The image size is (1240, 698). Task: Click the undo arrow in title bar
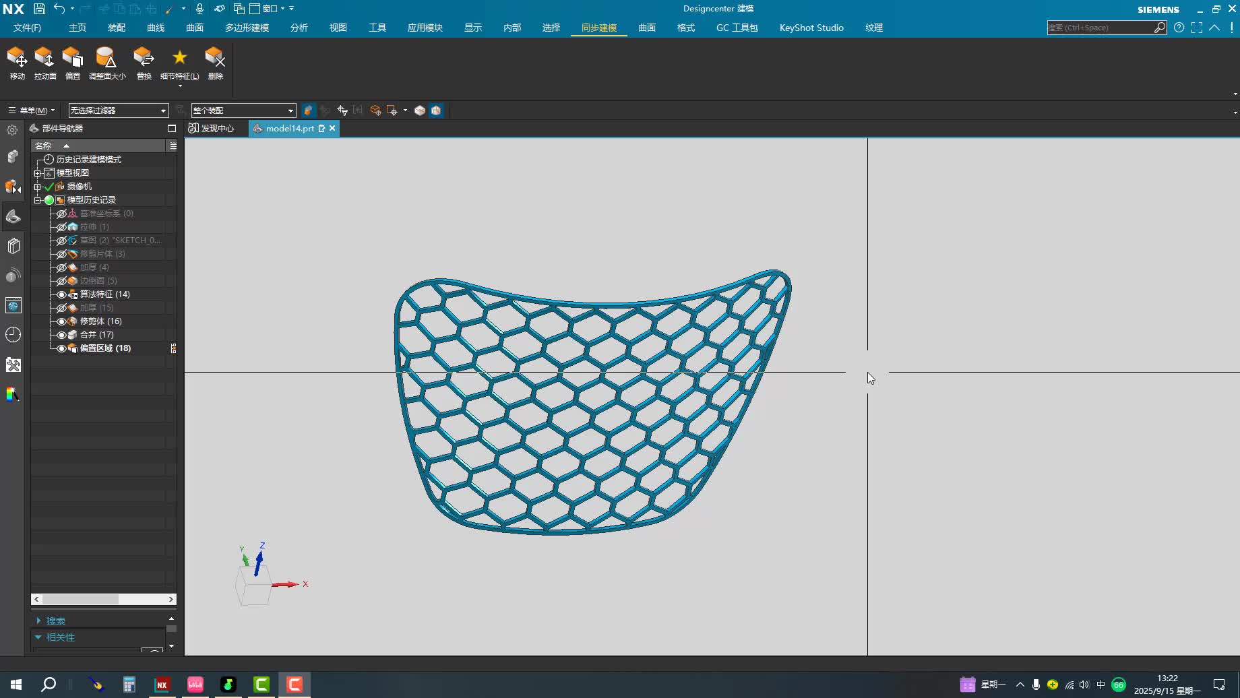pos(59,9)
